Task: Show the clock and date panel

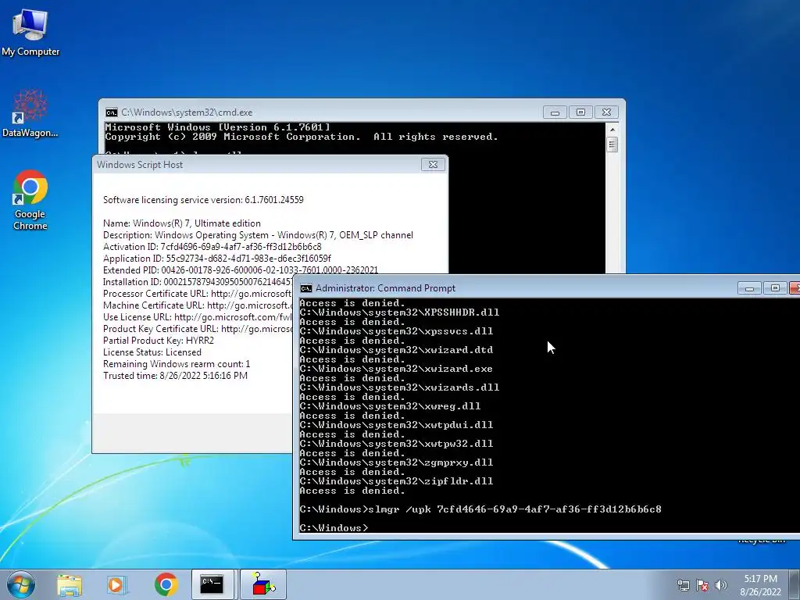Action: 760,585
